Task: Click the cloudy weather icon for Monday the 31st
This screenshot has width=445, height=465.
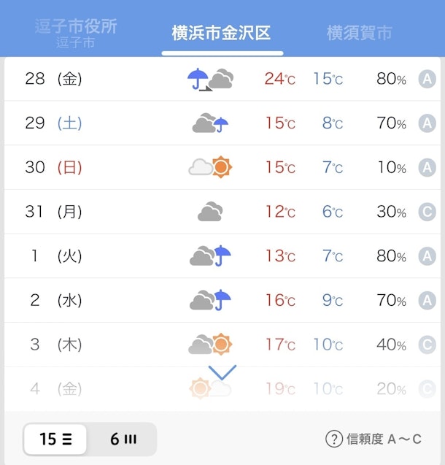Action: 210,212
